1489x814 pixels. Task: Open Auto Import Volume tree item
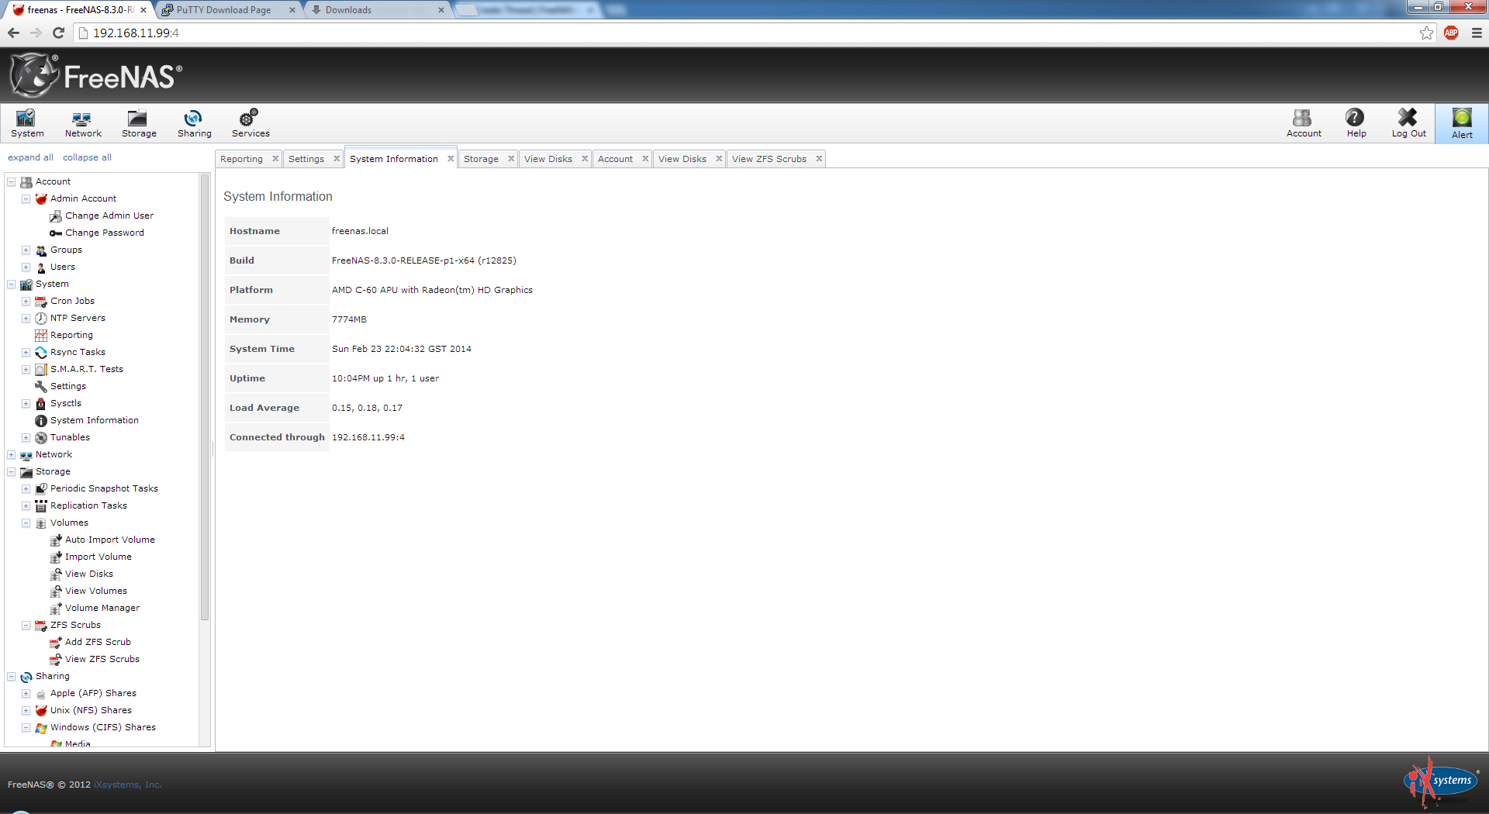(x=109, y=540)
